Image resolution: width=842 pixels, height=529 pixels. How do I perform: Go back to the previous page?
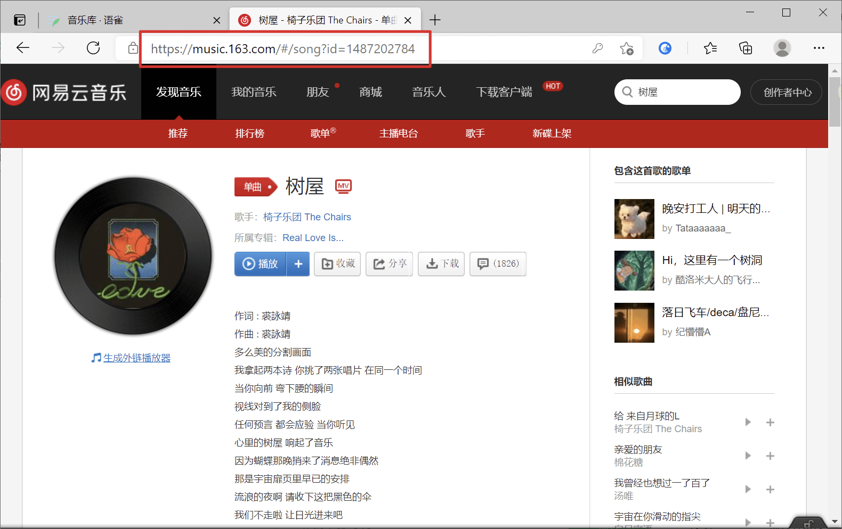click(23, 48)
